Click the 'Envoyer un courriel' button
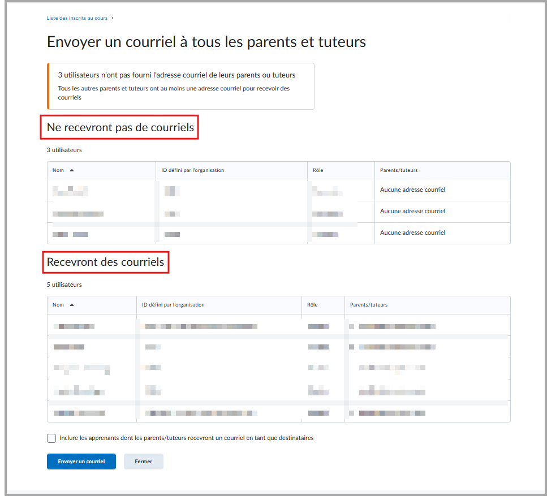 pyautogui.click(x=81, y=461)
